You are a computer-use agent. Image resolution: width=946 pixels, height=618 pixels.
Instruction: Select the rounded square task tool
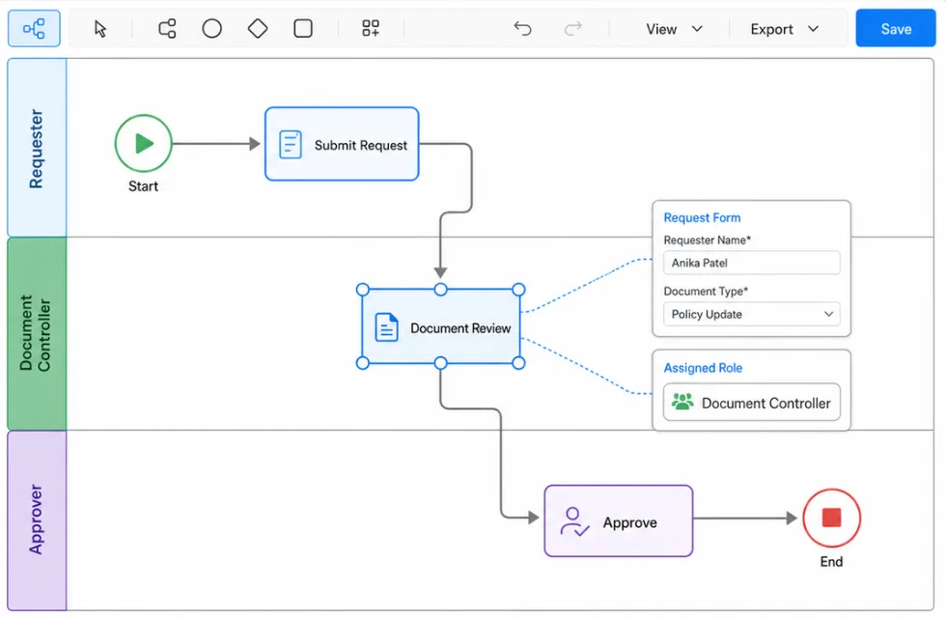[303, 28]
